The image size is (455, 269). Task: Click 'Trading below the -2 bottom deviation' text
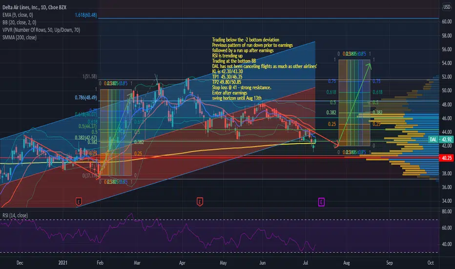point(246,40)
